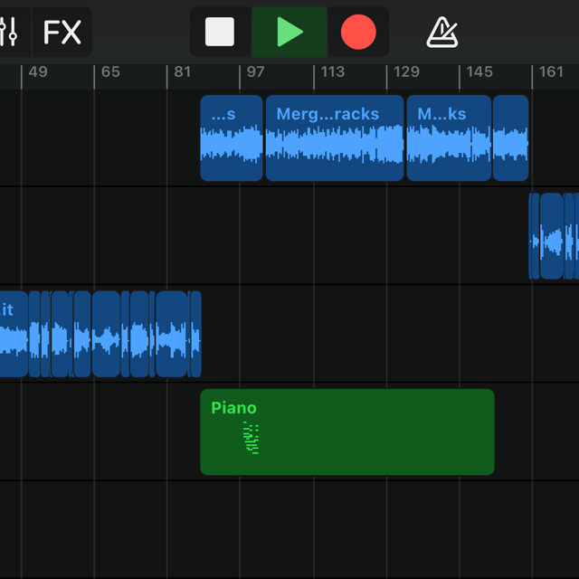579x579 pixels.
Task: Stop playback with the square button
Action: (x=220, y=32)
